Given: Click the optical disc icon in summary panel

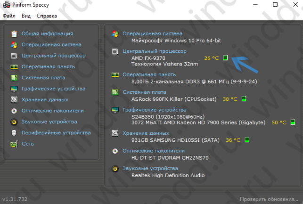Looking at the screenshot, I should click(x=115, y=151).
